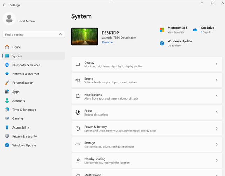Click OneDrive Sign In link

tap(207, 32)
